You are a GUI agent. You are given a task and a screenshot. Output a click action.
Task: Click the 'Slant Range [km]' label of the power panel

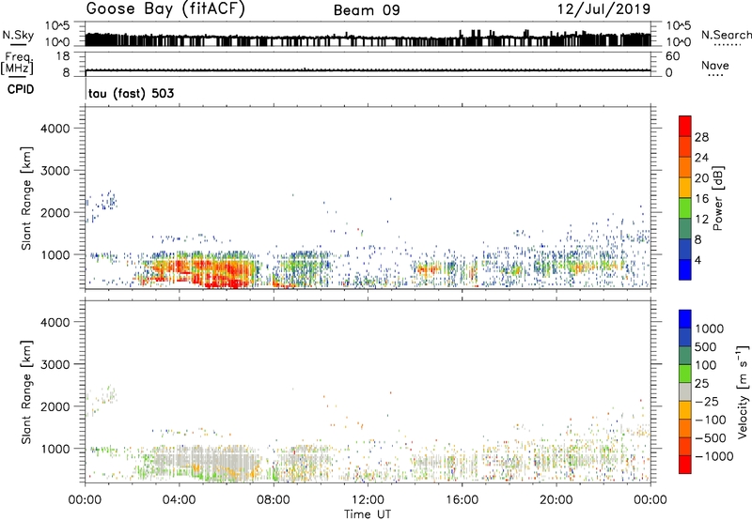26,198
